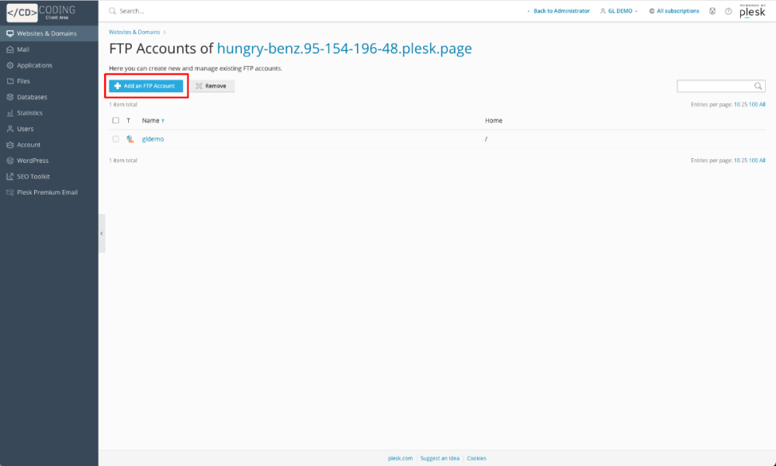Open Files in the sidebar menu
Image resolution: width=776 pixels, height=466 pixels.
point(23,81)
